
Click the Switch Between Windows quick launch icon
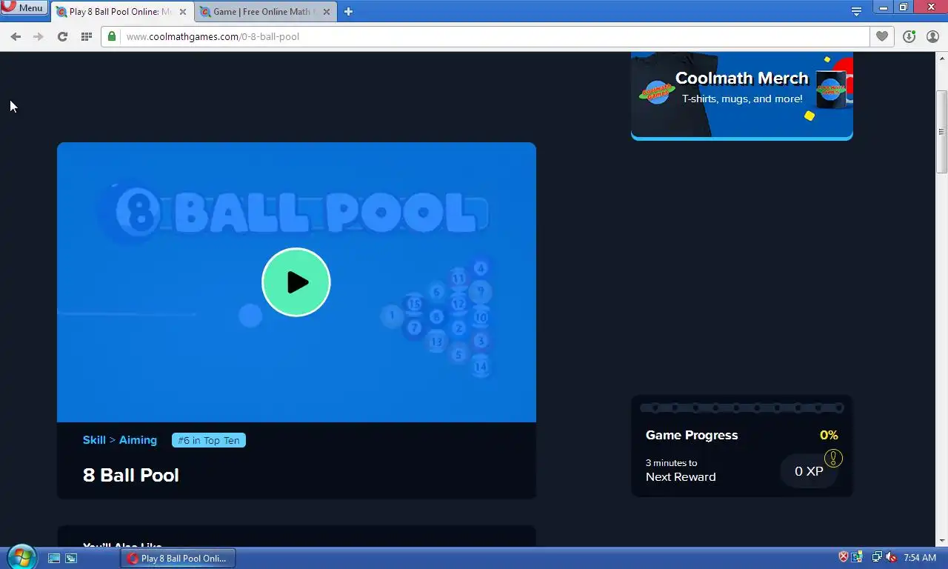(x=71, y=558)
